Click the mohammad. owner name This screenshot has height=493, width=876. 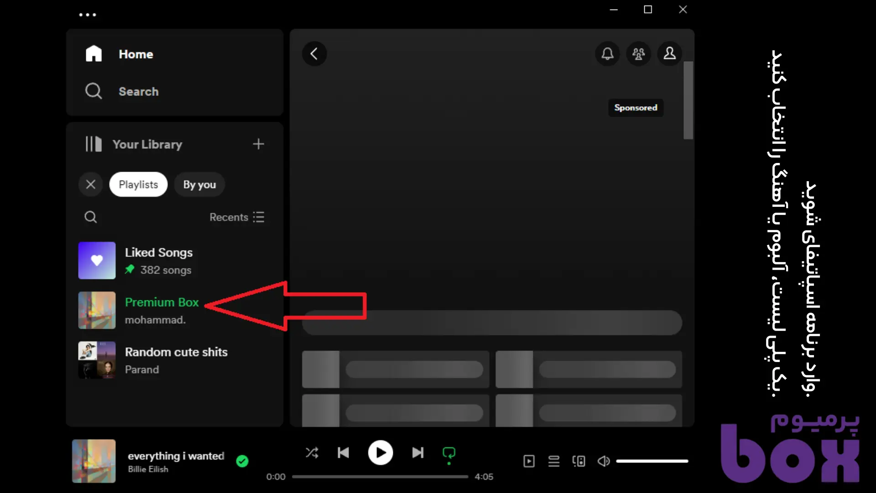point(155,320)
